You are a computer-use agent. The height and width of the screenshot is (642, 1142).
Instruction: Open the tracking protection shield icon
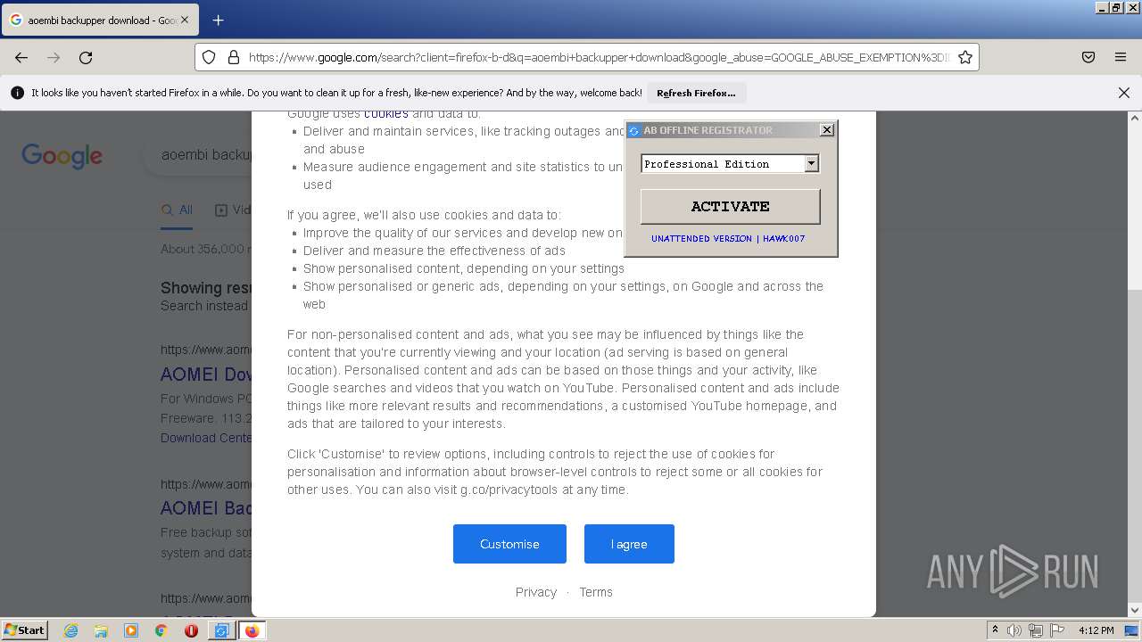(x=209, y=57)
